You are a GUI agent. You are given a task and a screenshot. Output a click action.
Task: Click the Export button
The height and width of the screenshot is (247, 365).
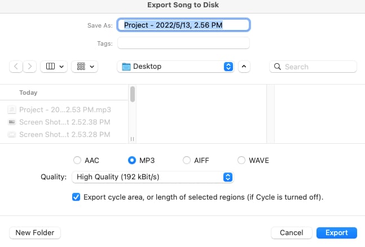click(x=337, y=232)
